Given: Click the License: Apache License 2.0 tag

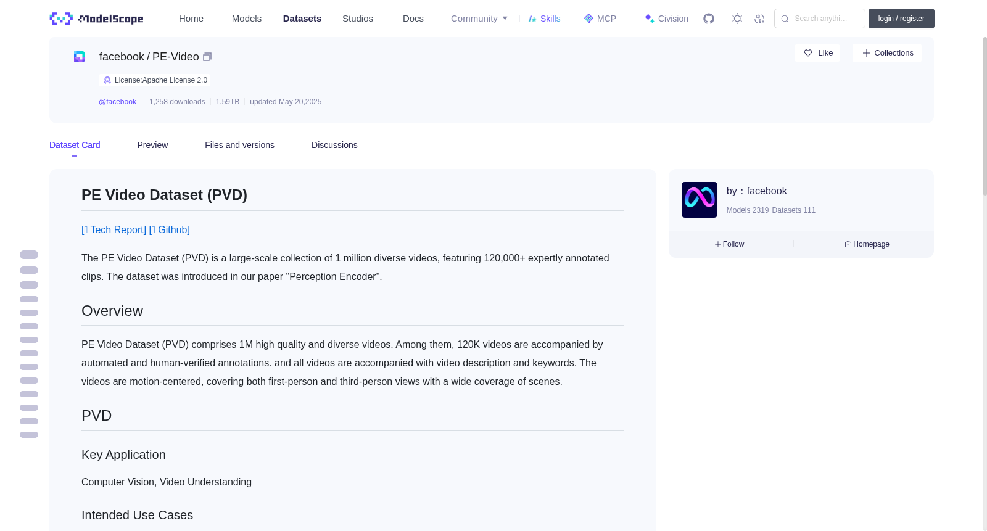Looking at the screenshot, I should pos(155,80).
